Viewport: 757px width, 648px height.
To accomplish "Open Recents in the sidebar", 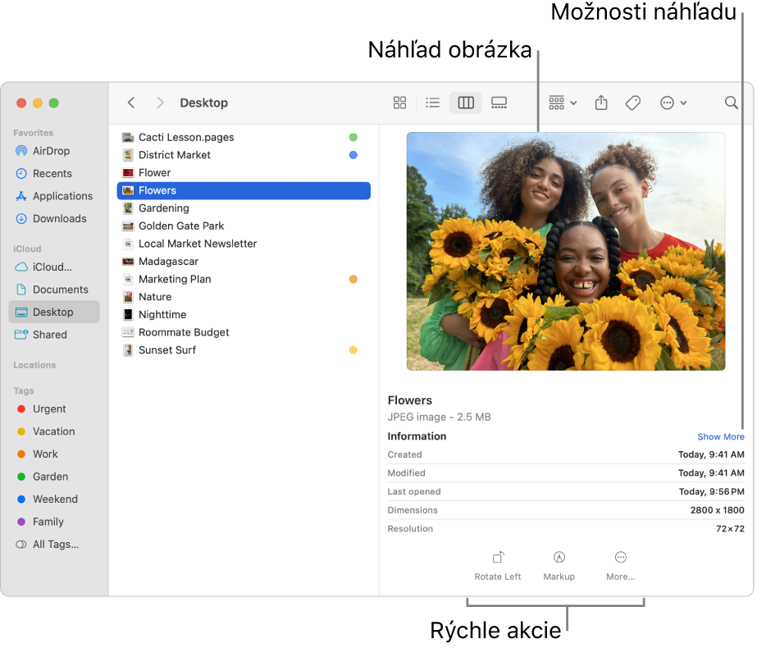I will click(53, 174).
